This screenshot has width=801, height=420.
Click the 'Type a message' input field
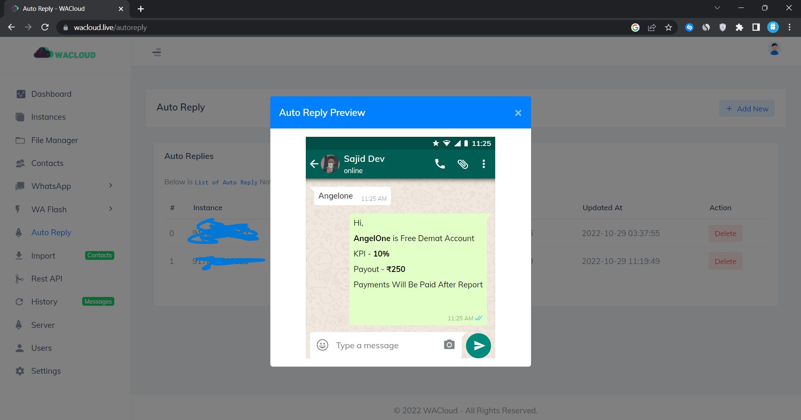pos(386,345)
